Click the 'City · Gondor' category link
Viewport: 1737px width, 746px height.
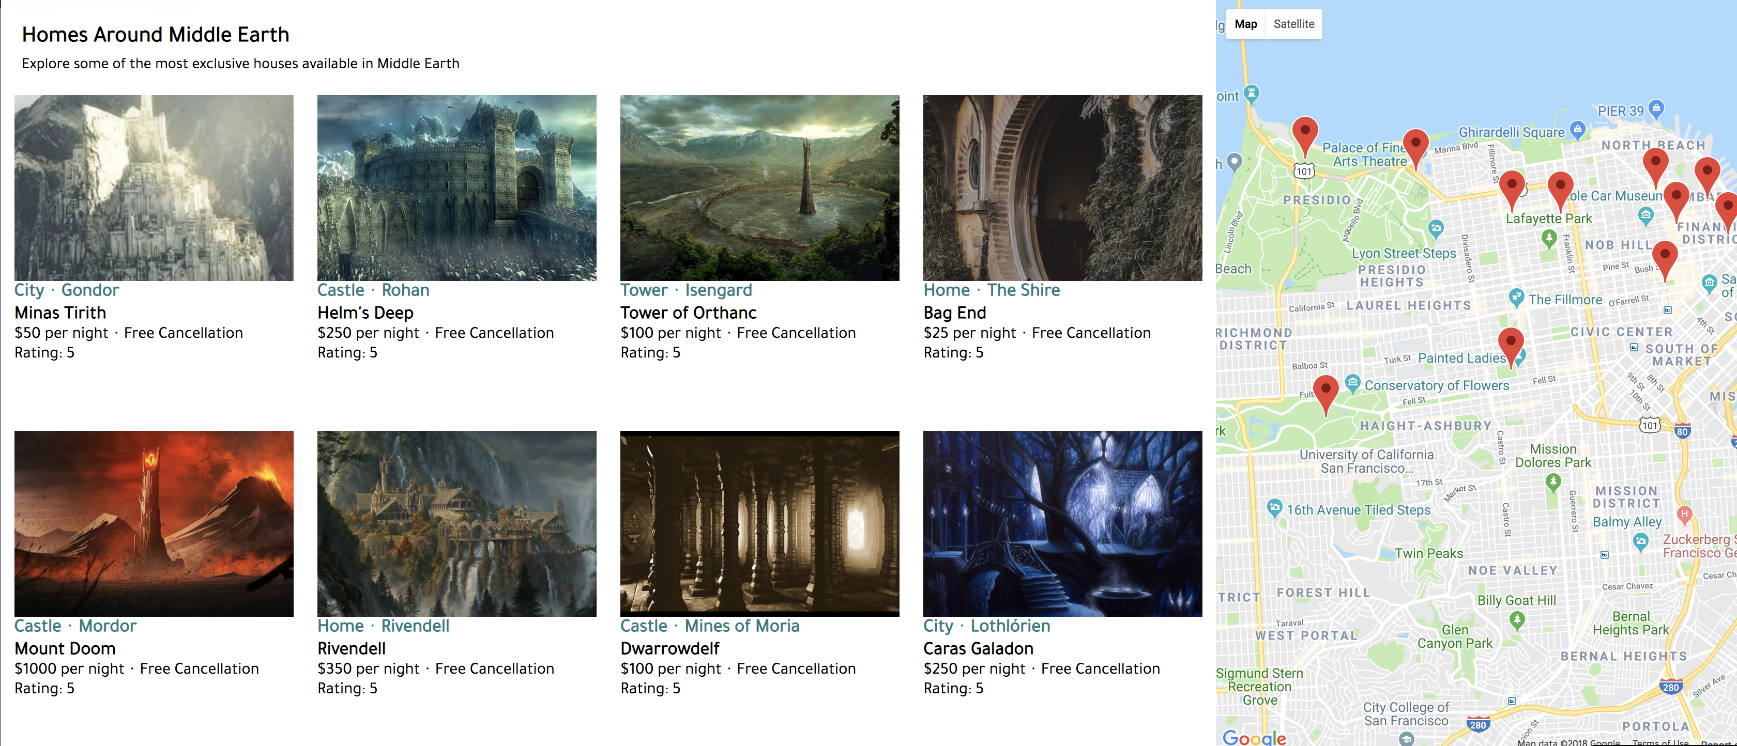pyautogui.click(x=67, y=290)
